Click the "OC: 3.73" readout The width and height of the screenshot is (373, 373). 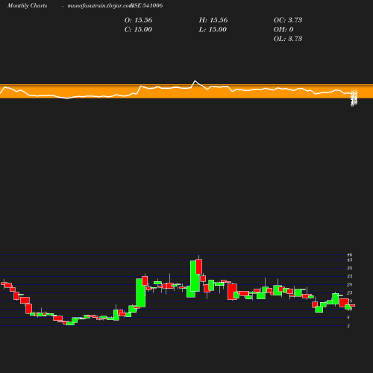288,20
